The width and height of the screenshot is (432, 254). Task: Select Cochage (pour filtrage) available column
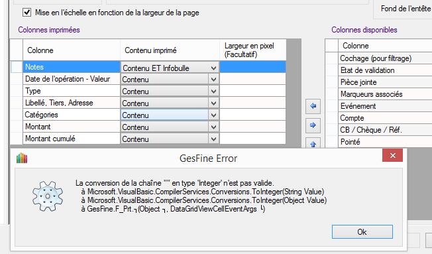pyautogui.click(x=385, y=58)
